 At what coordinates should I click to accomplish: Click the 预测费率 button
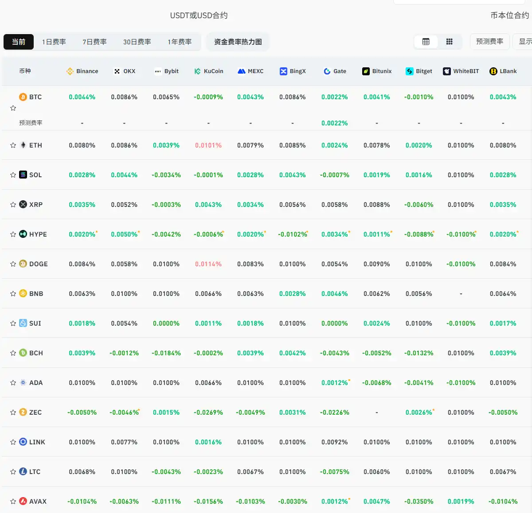[489, 41]
